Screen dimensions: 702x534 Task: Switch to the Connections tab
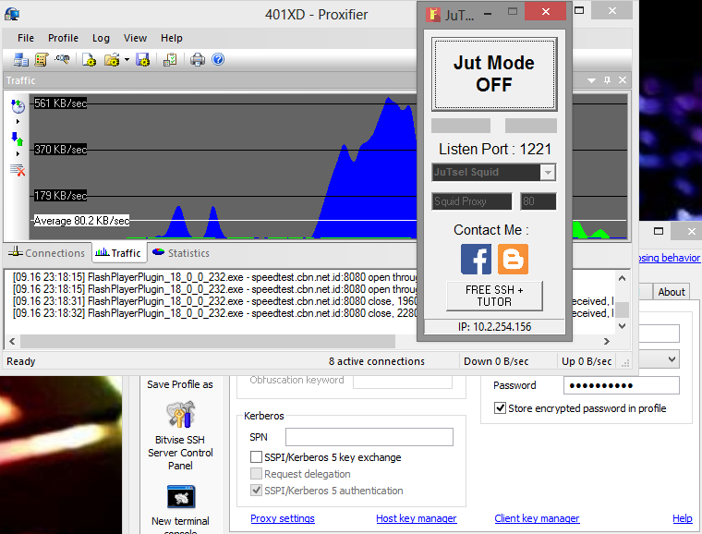click(x=46, y=253)
